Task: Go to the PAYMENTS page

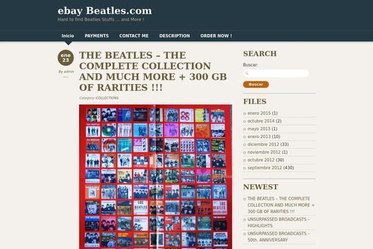Action: click(x=96, y=35)
